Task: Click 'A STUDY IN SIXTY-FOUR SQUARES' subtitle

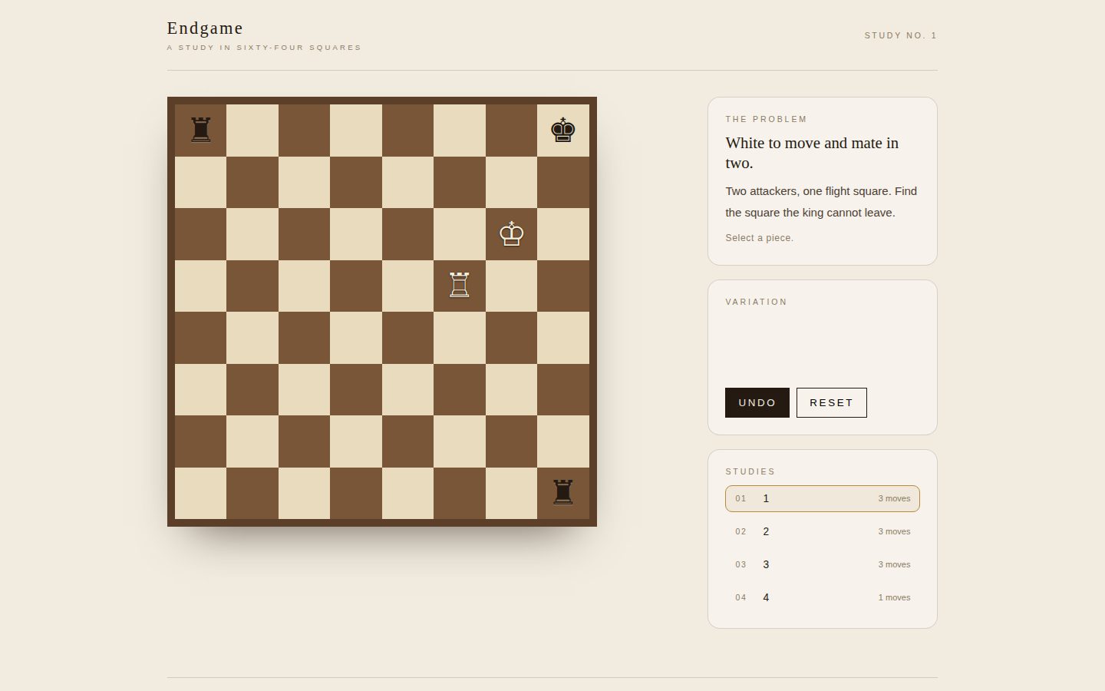Action: click(264, 48)
